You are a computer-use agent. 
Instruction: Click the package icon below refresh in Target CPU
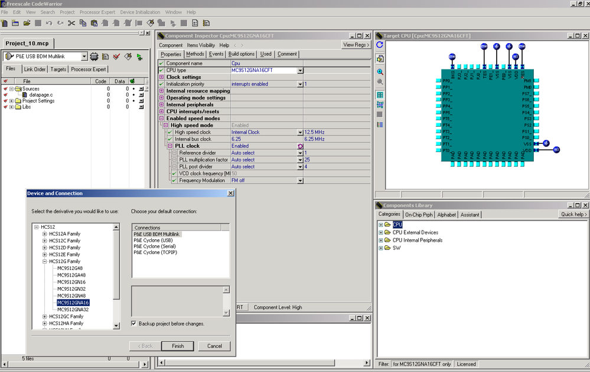380,58
